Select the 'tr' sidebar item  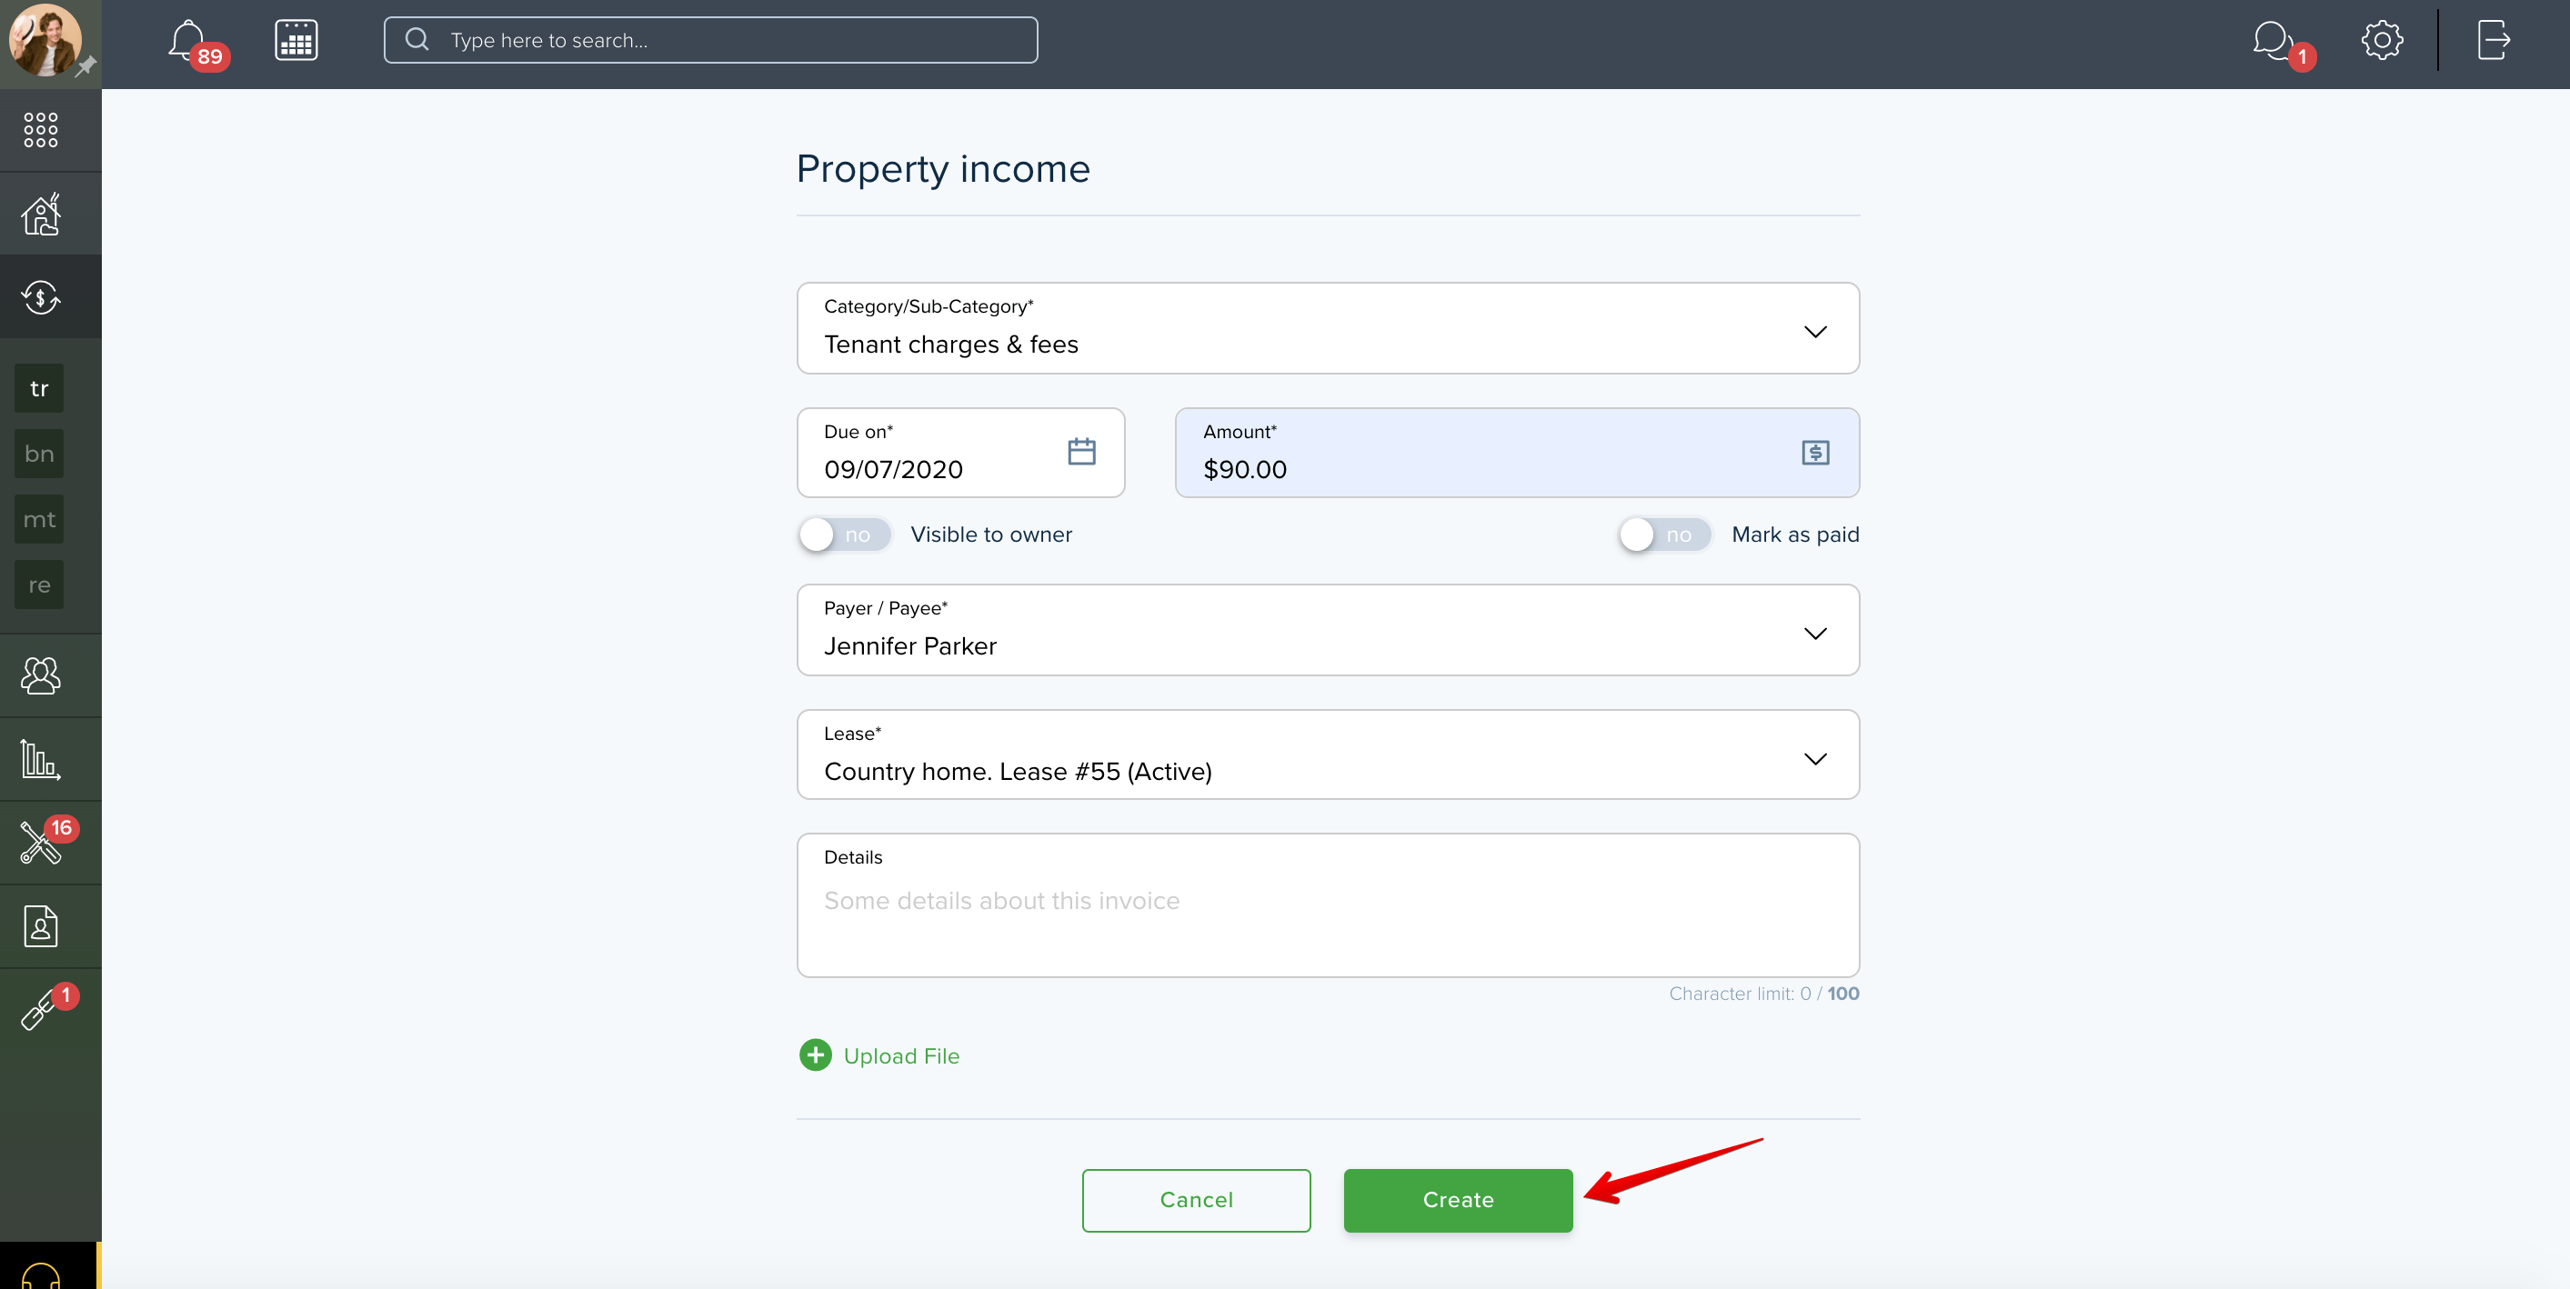click(39, 388)
